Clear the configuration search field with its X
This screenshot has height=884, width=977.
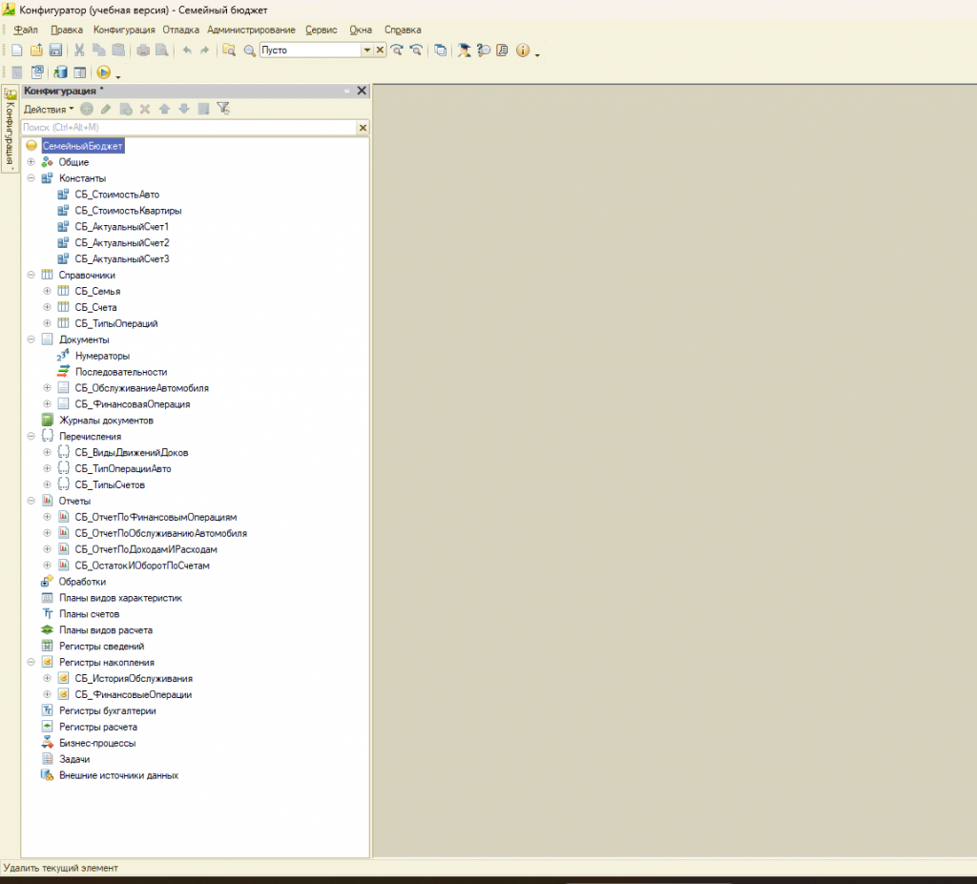coord(363,128)
